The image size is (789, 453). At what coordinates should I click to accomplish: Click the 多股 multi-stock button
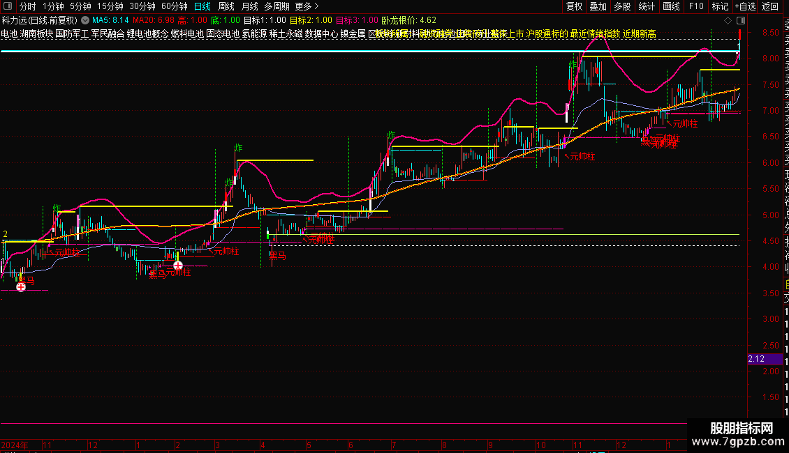pos(622,6)
